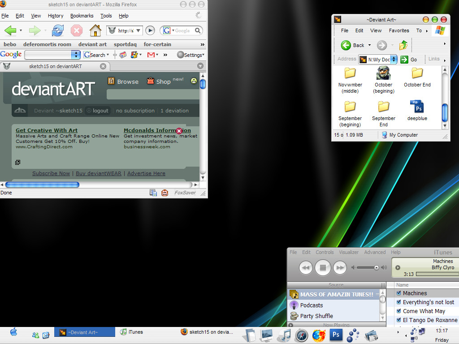Select October (begining) folder
The image size is (459, 344).
(x=384, y=80)
